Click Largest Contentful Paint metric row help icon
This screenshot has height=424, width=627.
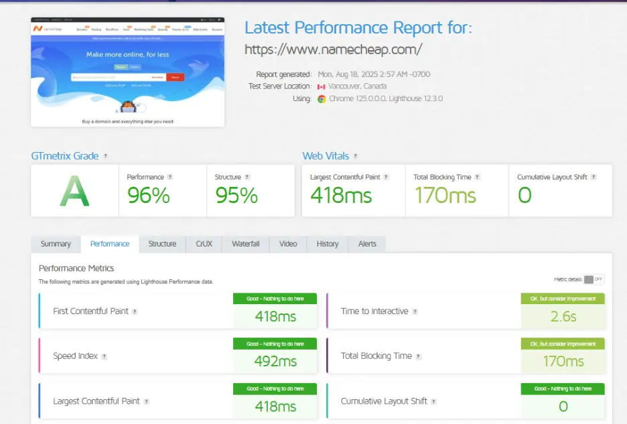146,402
